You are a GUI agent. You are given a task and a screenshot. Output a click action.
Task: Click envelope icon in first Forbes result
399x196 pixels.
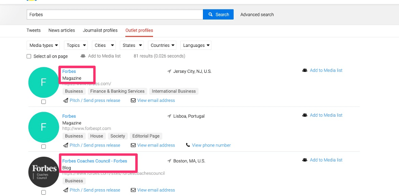[x=133, y=101]
